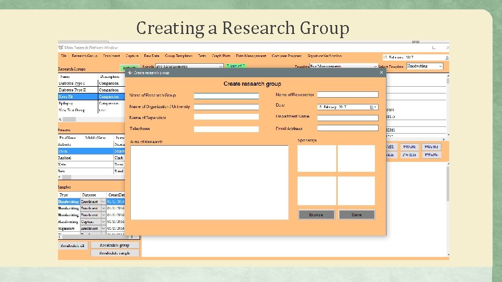Open the Graph Plots menu
Viewport: 502px width, 282px height.
[221, 56]
